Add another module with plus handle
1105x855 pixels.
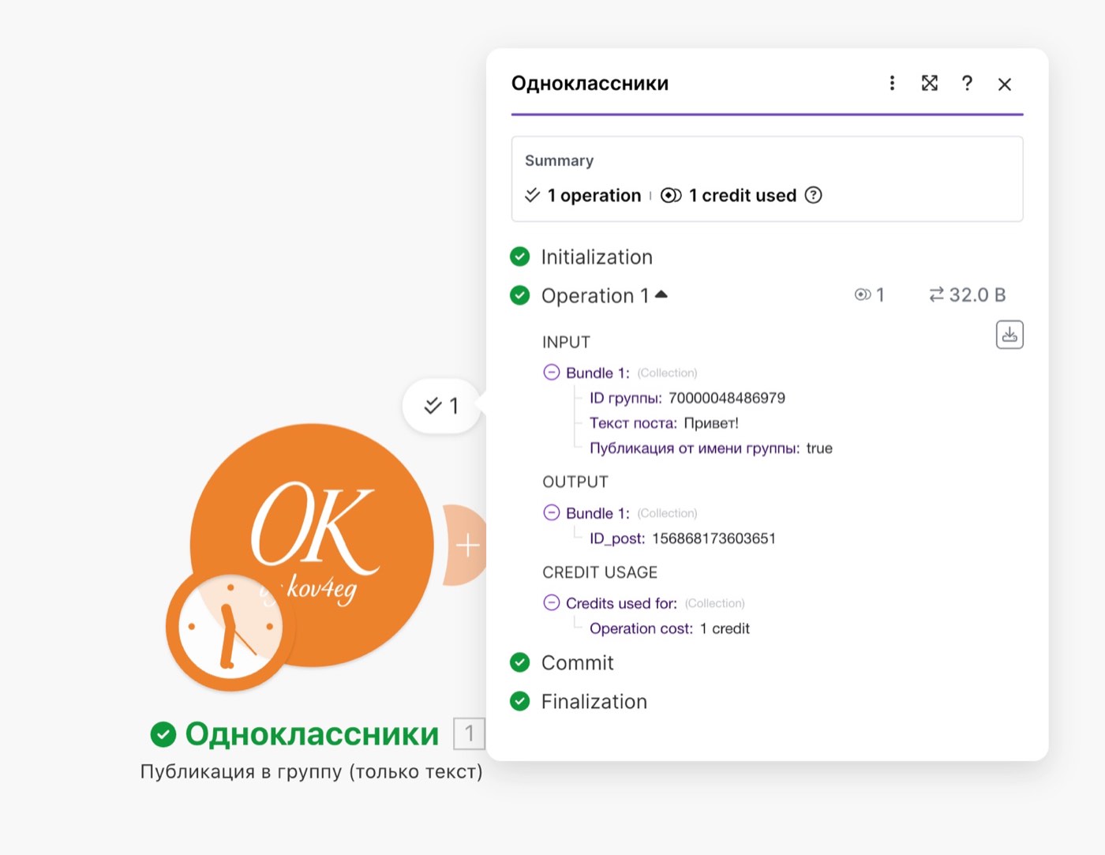pyautogui.click(x=466, y=545)
